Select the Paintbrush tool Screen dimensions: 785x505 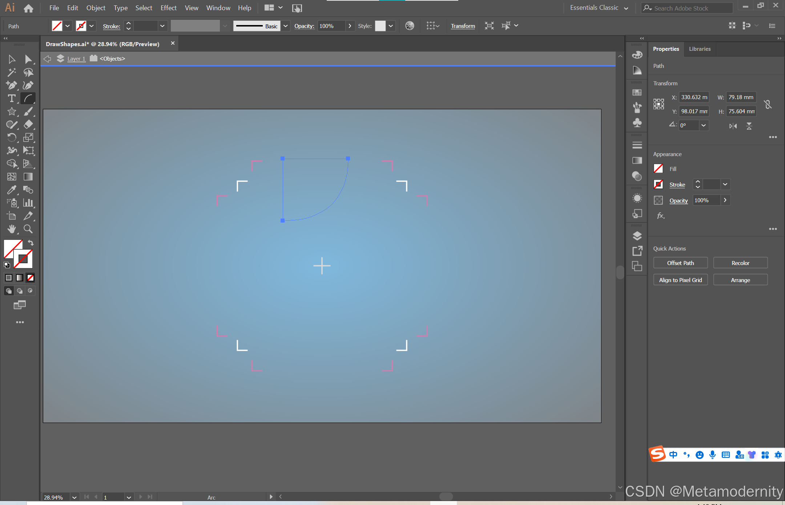pos(28,111)
